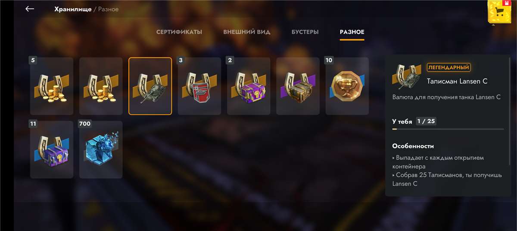Viewport: 517px width, 231px height.
Task: Select the red flag horseshoe item with count 3
Action: click(x=199, y=86)
